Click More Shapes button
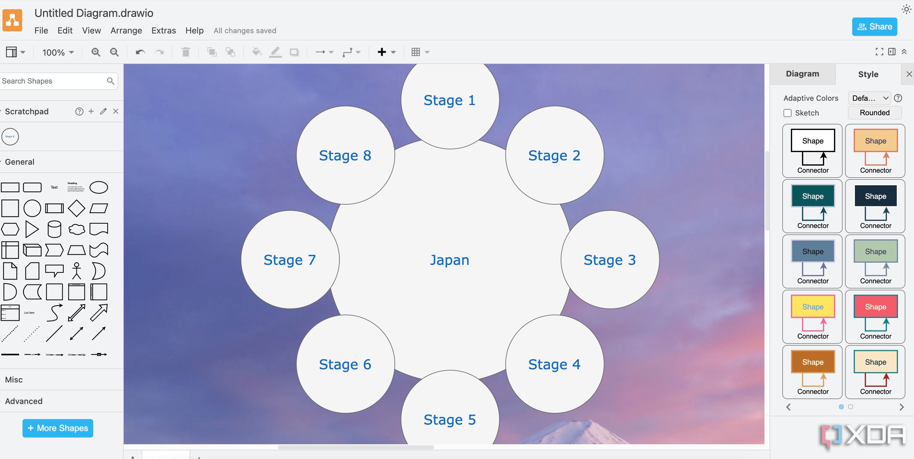The image size is (914, 459). [57, 428]
